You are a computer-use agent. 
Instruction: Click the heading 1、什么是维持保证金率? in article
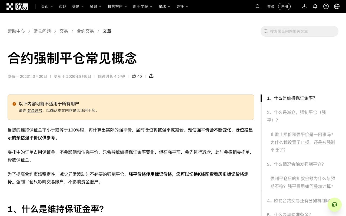pos(56,209)
